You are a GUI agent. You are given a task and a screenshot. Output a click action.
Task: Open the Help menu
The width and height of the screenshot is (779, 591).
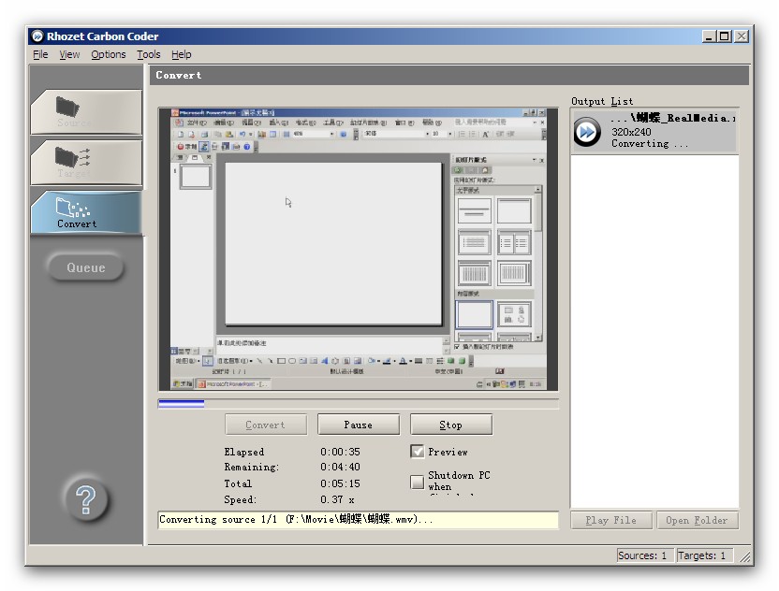click(x=182, y=54)
